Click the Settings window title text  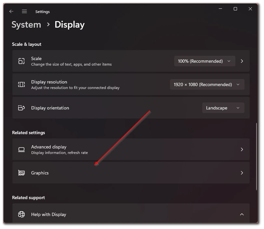(42, 12)
